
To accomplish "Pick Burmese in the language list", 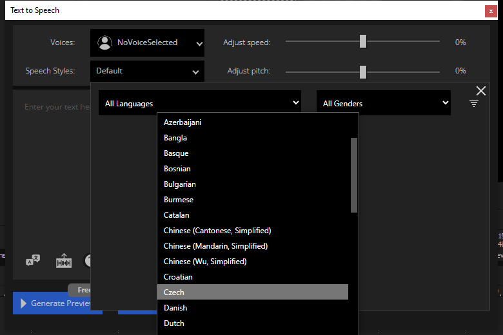I will coord(253,200).
